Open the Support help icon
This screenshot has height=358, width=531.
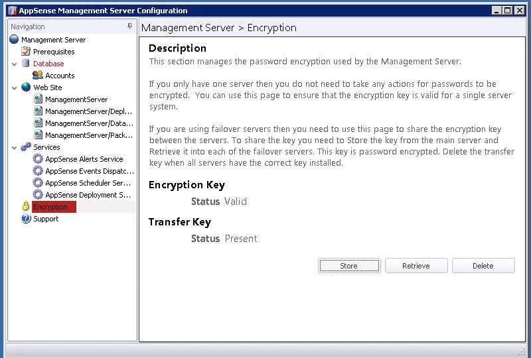click(x=26, y=219)
